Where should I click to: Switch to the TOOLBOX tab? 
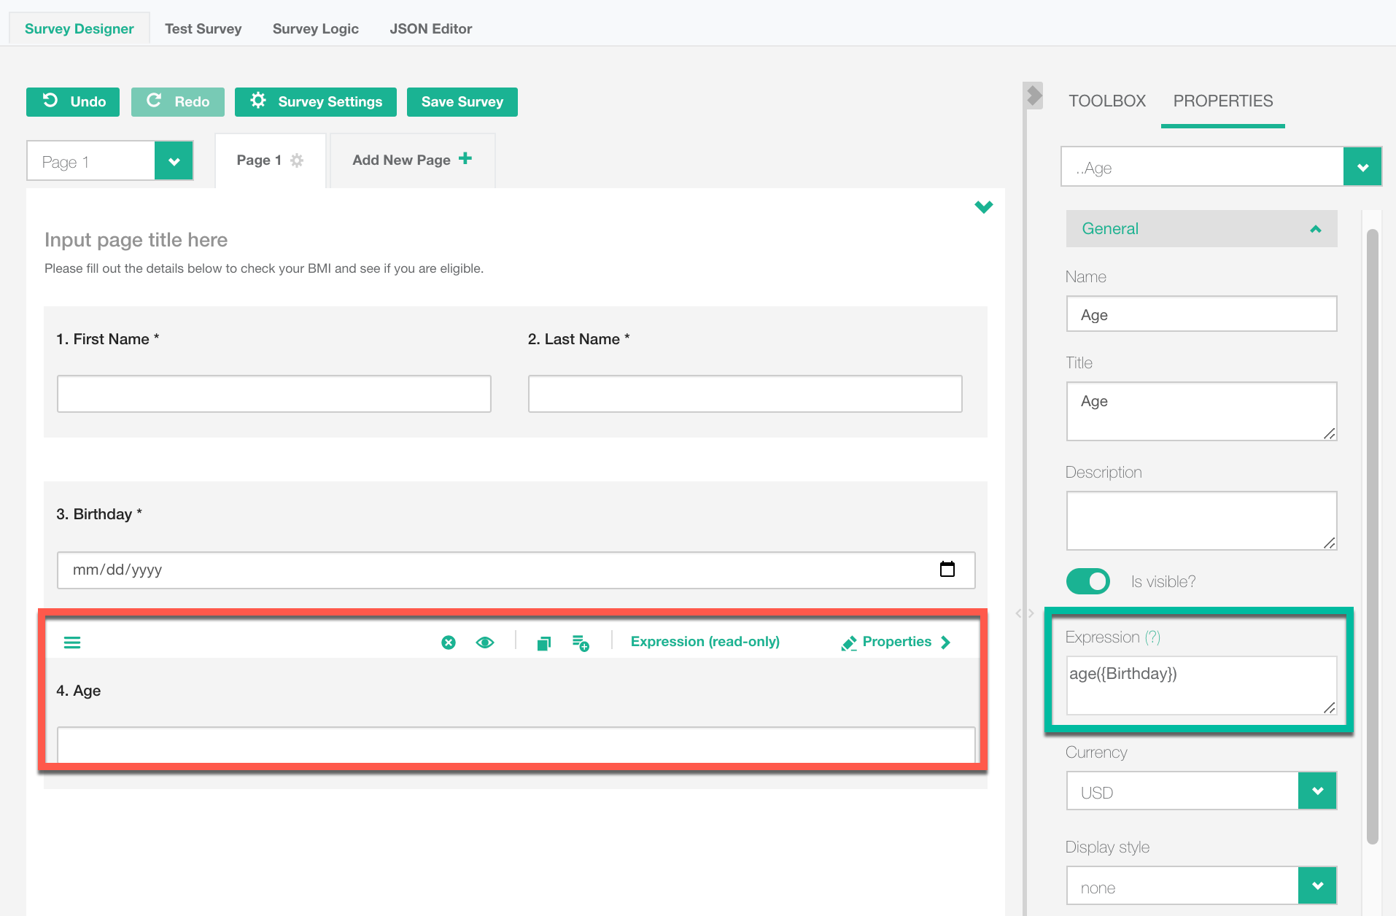coord(1106,101)
